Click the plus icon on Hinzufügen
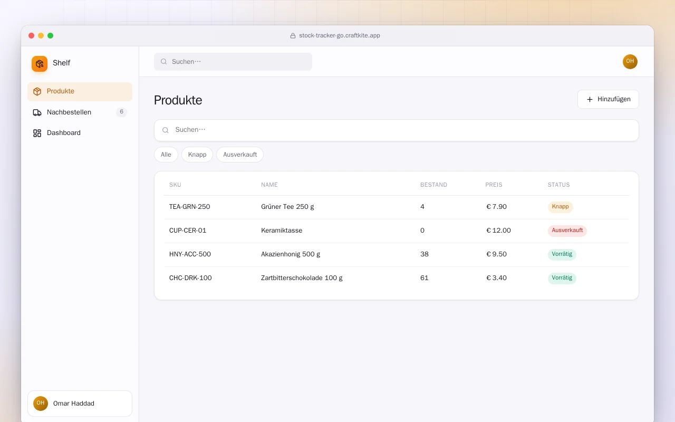Image resolution: width=675 pixels, height=422 pixels. (590, 99)
